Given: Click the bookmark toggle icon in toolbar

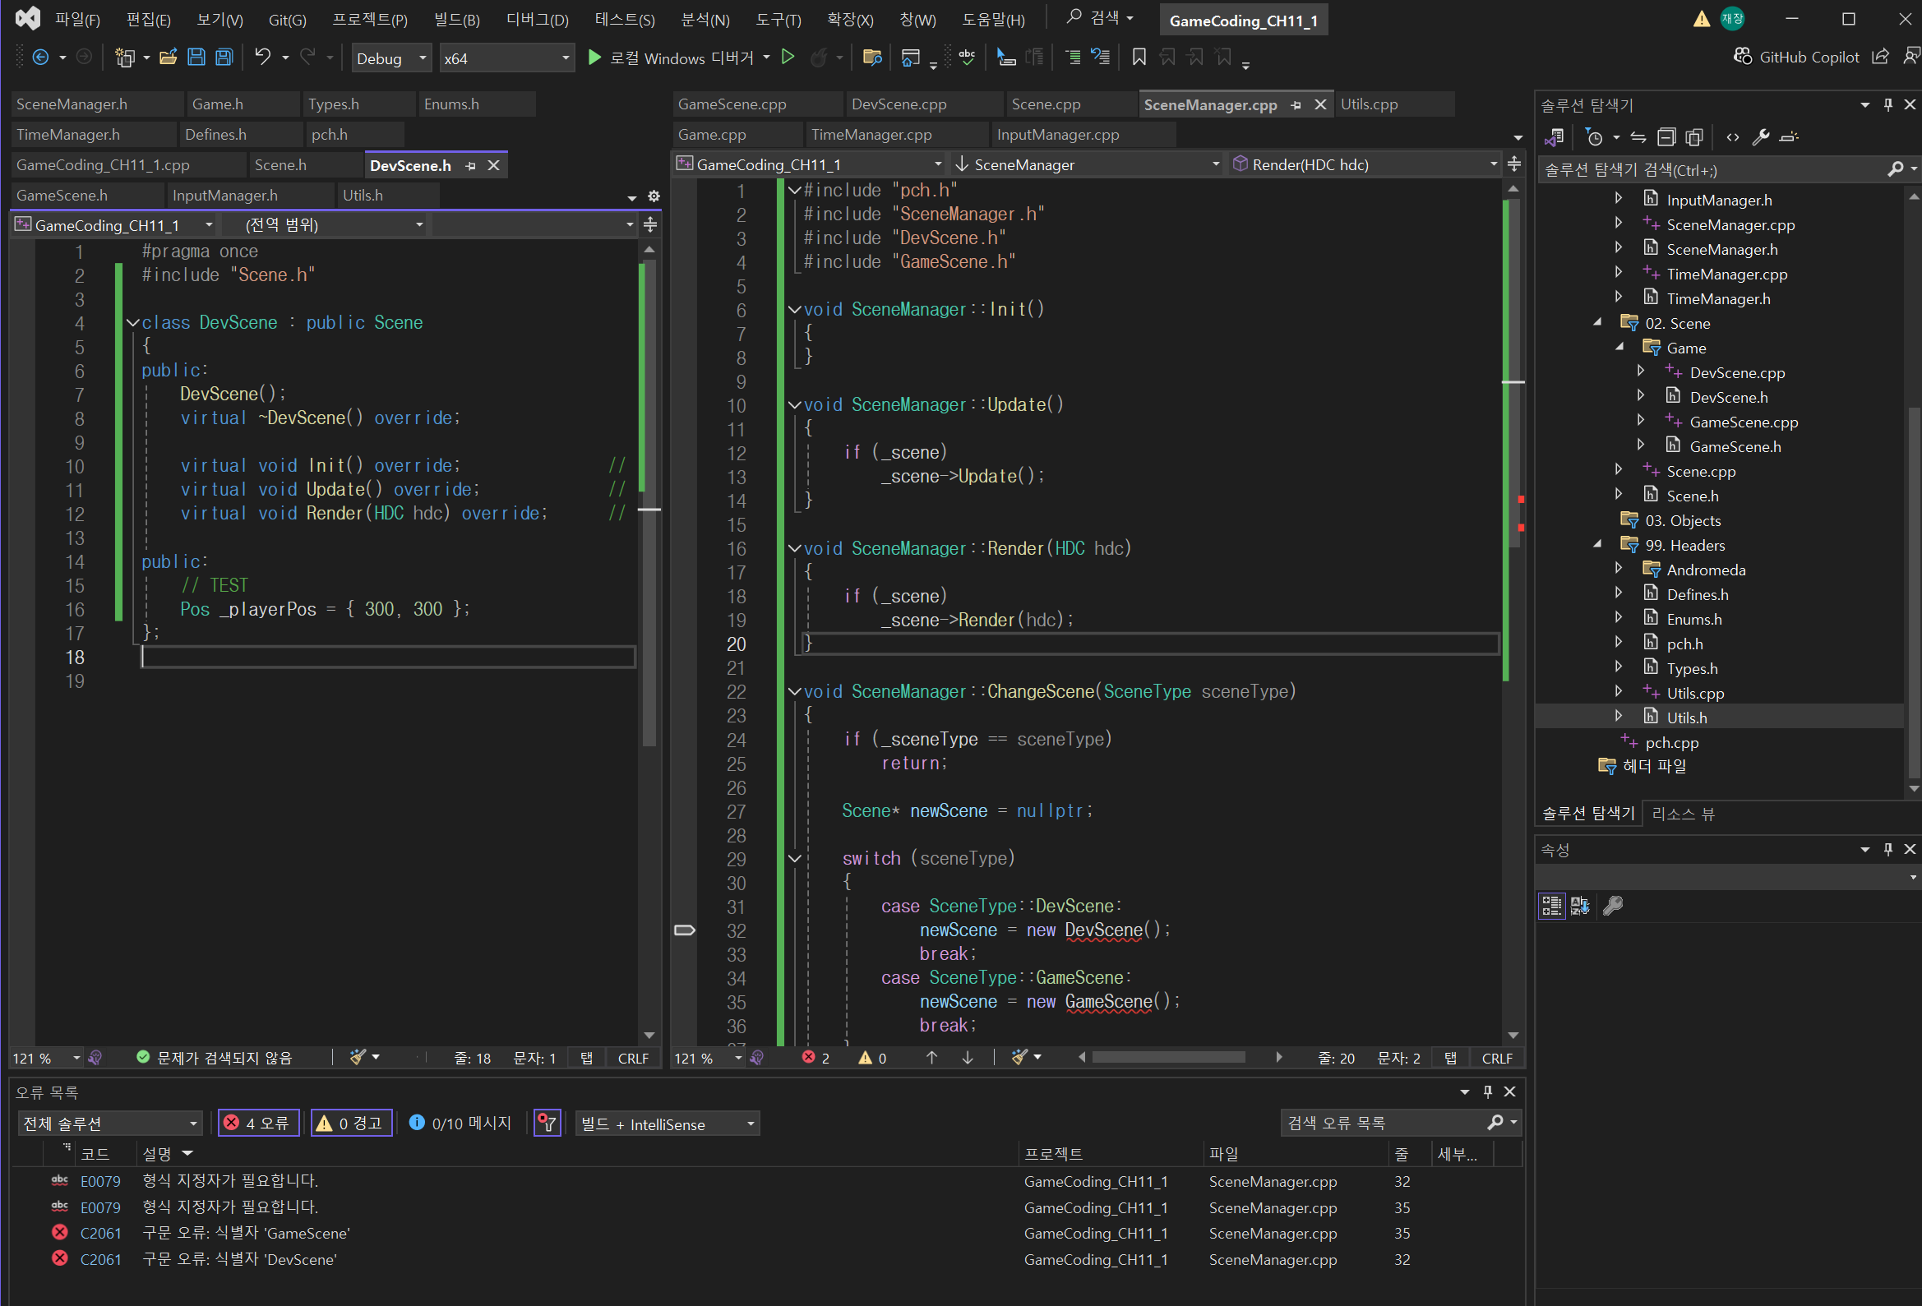Looking at the screenshot, I should 1138,57.
